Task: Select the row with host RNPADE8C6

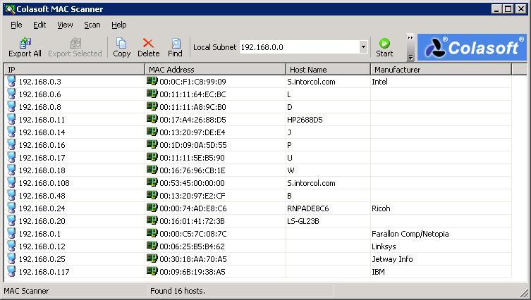Action: [x=307, y=208]
